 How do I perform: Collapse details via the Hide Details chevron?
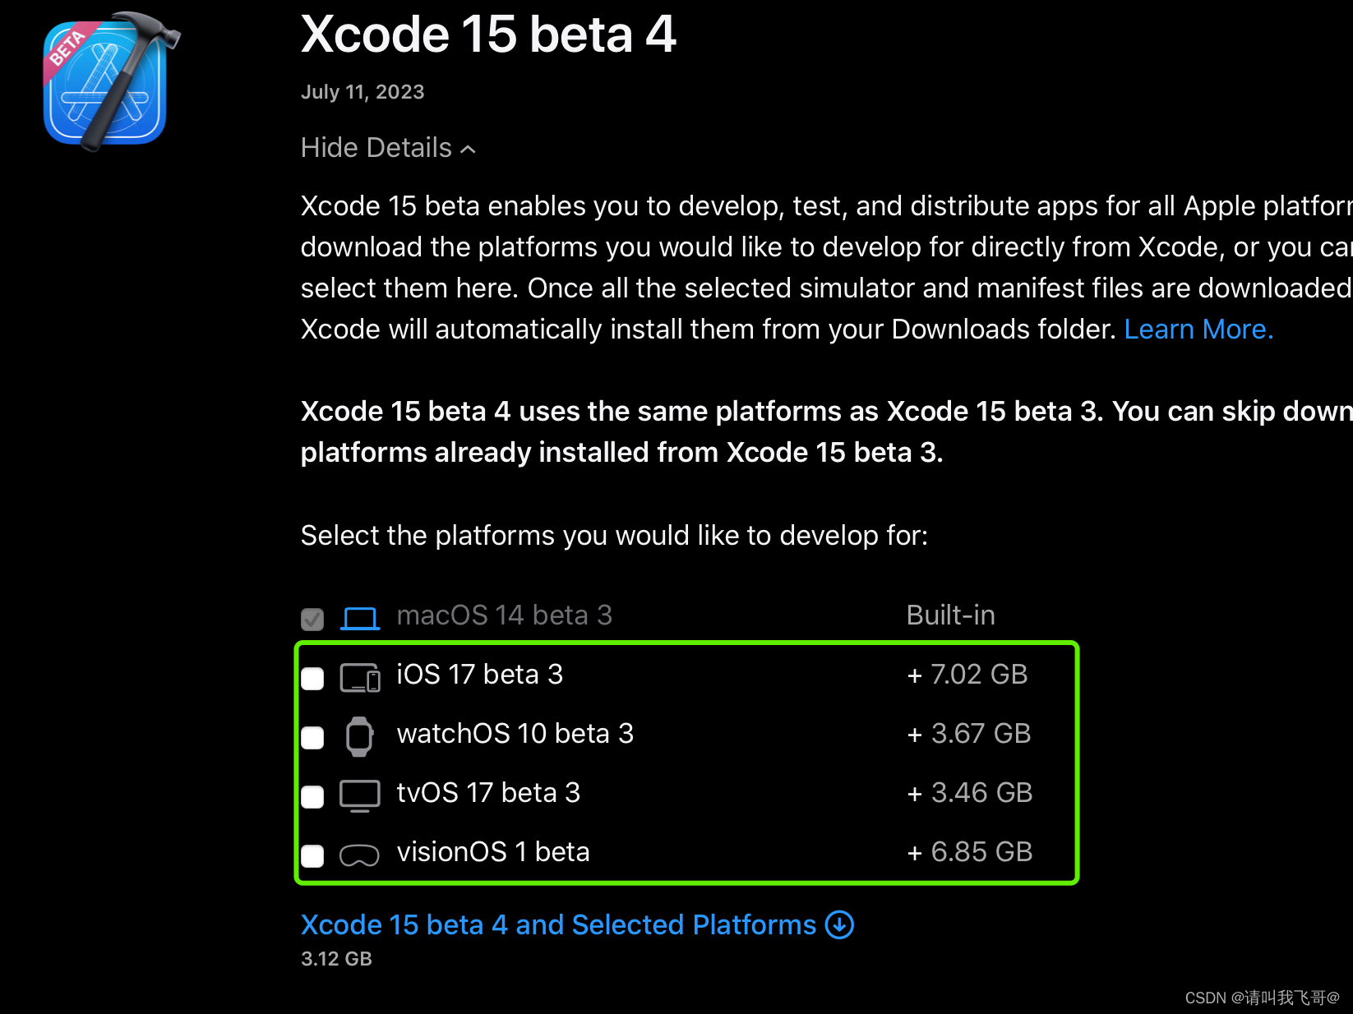[x=376, y=148]
